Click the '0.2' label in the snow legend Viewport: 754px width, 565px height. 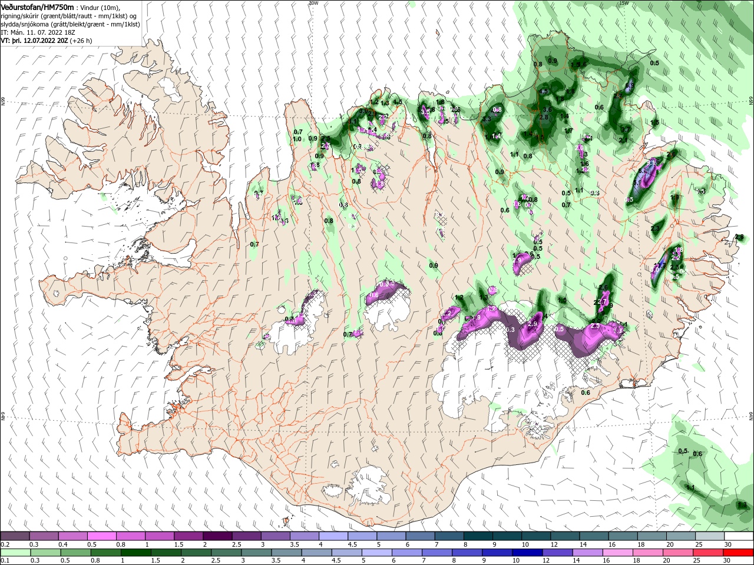5,544
